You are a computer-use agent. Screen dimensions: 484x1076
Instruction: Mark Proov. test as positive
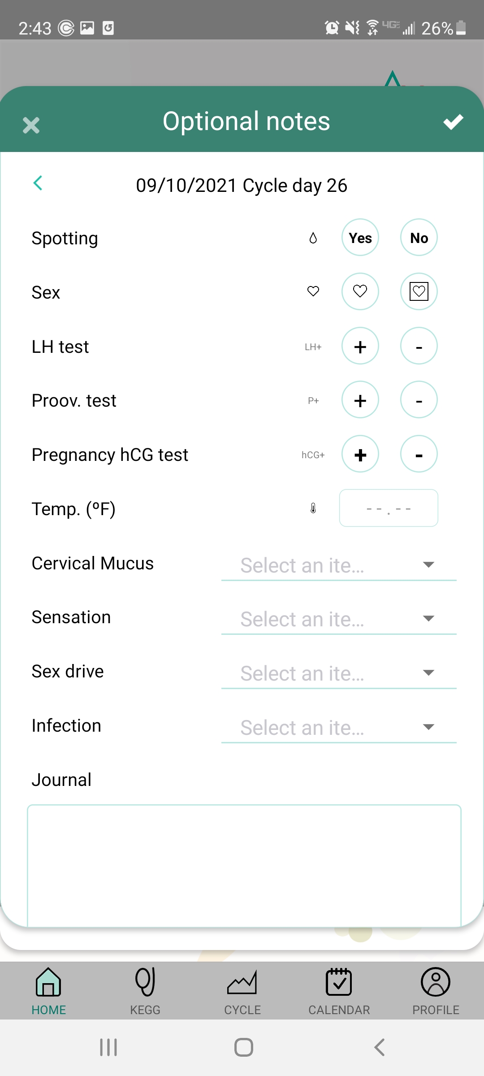(x=360, y=400)
